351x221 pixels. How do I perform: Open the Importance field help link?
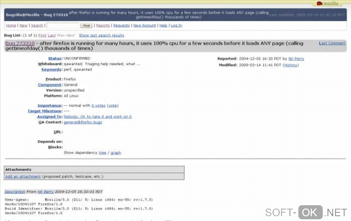coord(50,106)
